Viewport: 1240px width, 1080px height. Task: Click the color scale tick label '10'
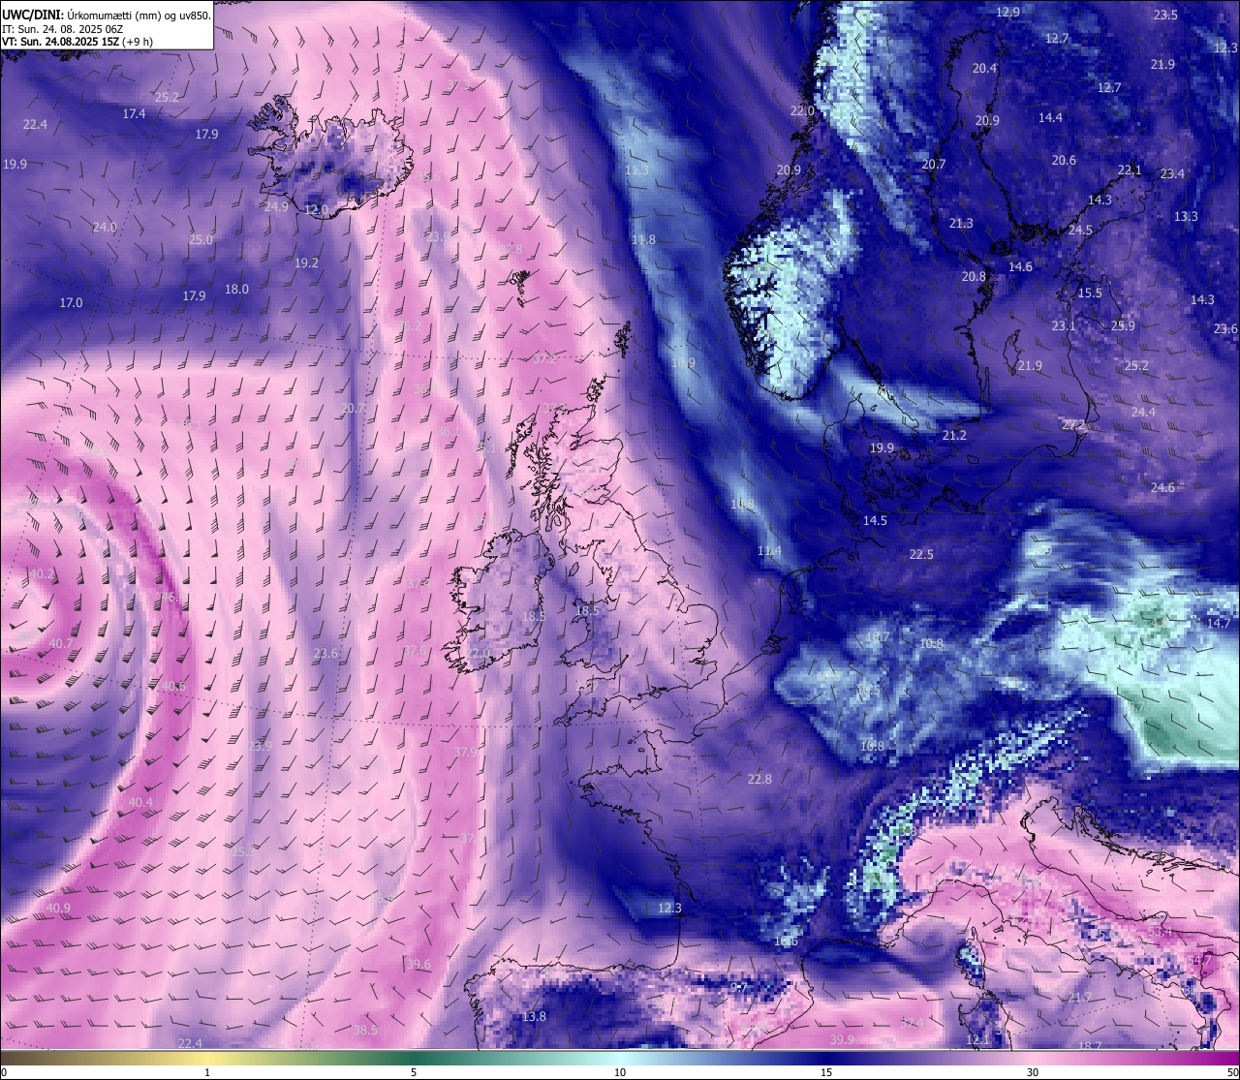[620, 1072]
